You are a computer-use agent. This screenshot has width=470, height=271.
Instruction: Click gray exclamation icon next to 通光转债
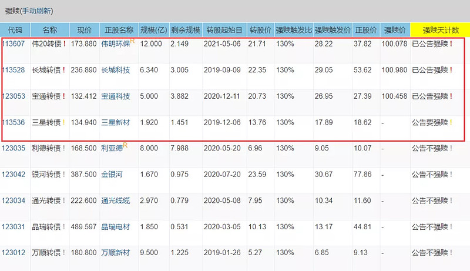pyautogui.click(x=64, y=200)
